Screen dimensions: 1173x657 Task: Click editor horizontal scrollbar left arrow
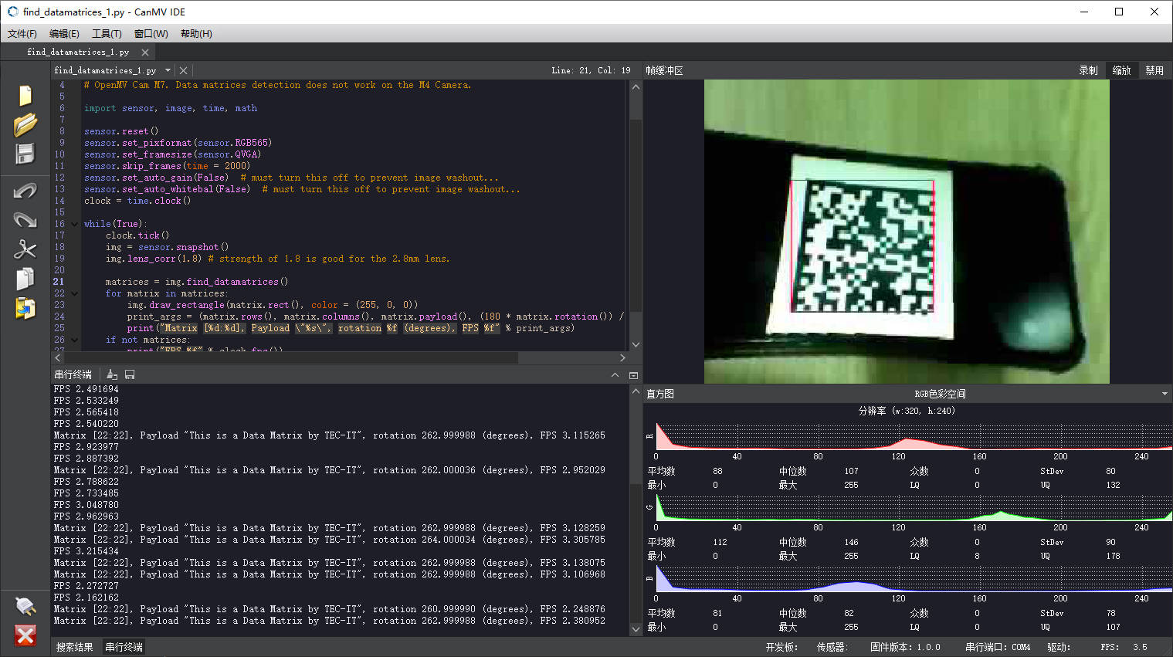58,357
